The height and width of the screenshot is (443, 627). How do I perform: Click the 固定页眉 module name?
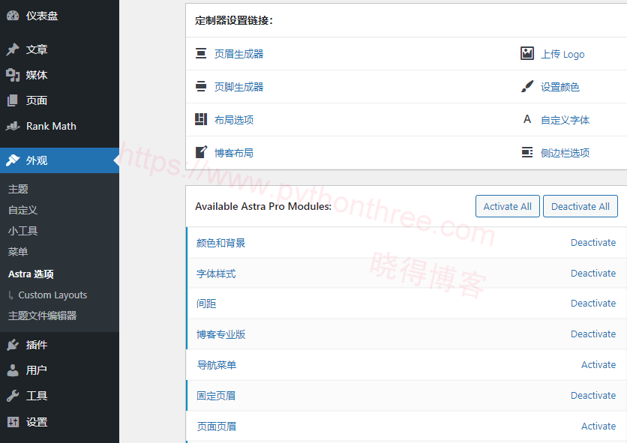pos(216,396)
